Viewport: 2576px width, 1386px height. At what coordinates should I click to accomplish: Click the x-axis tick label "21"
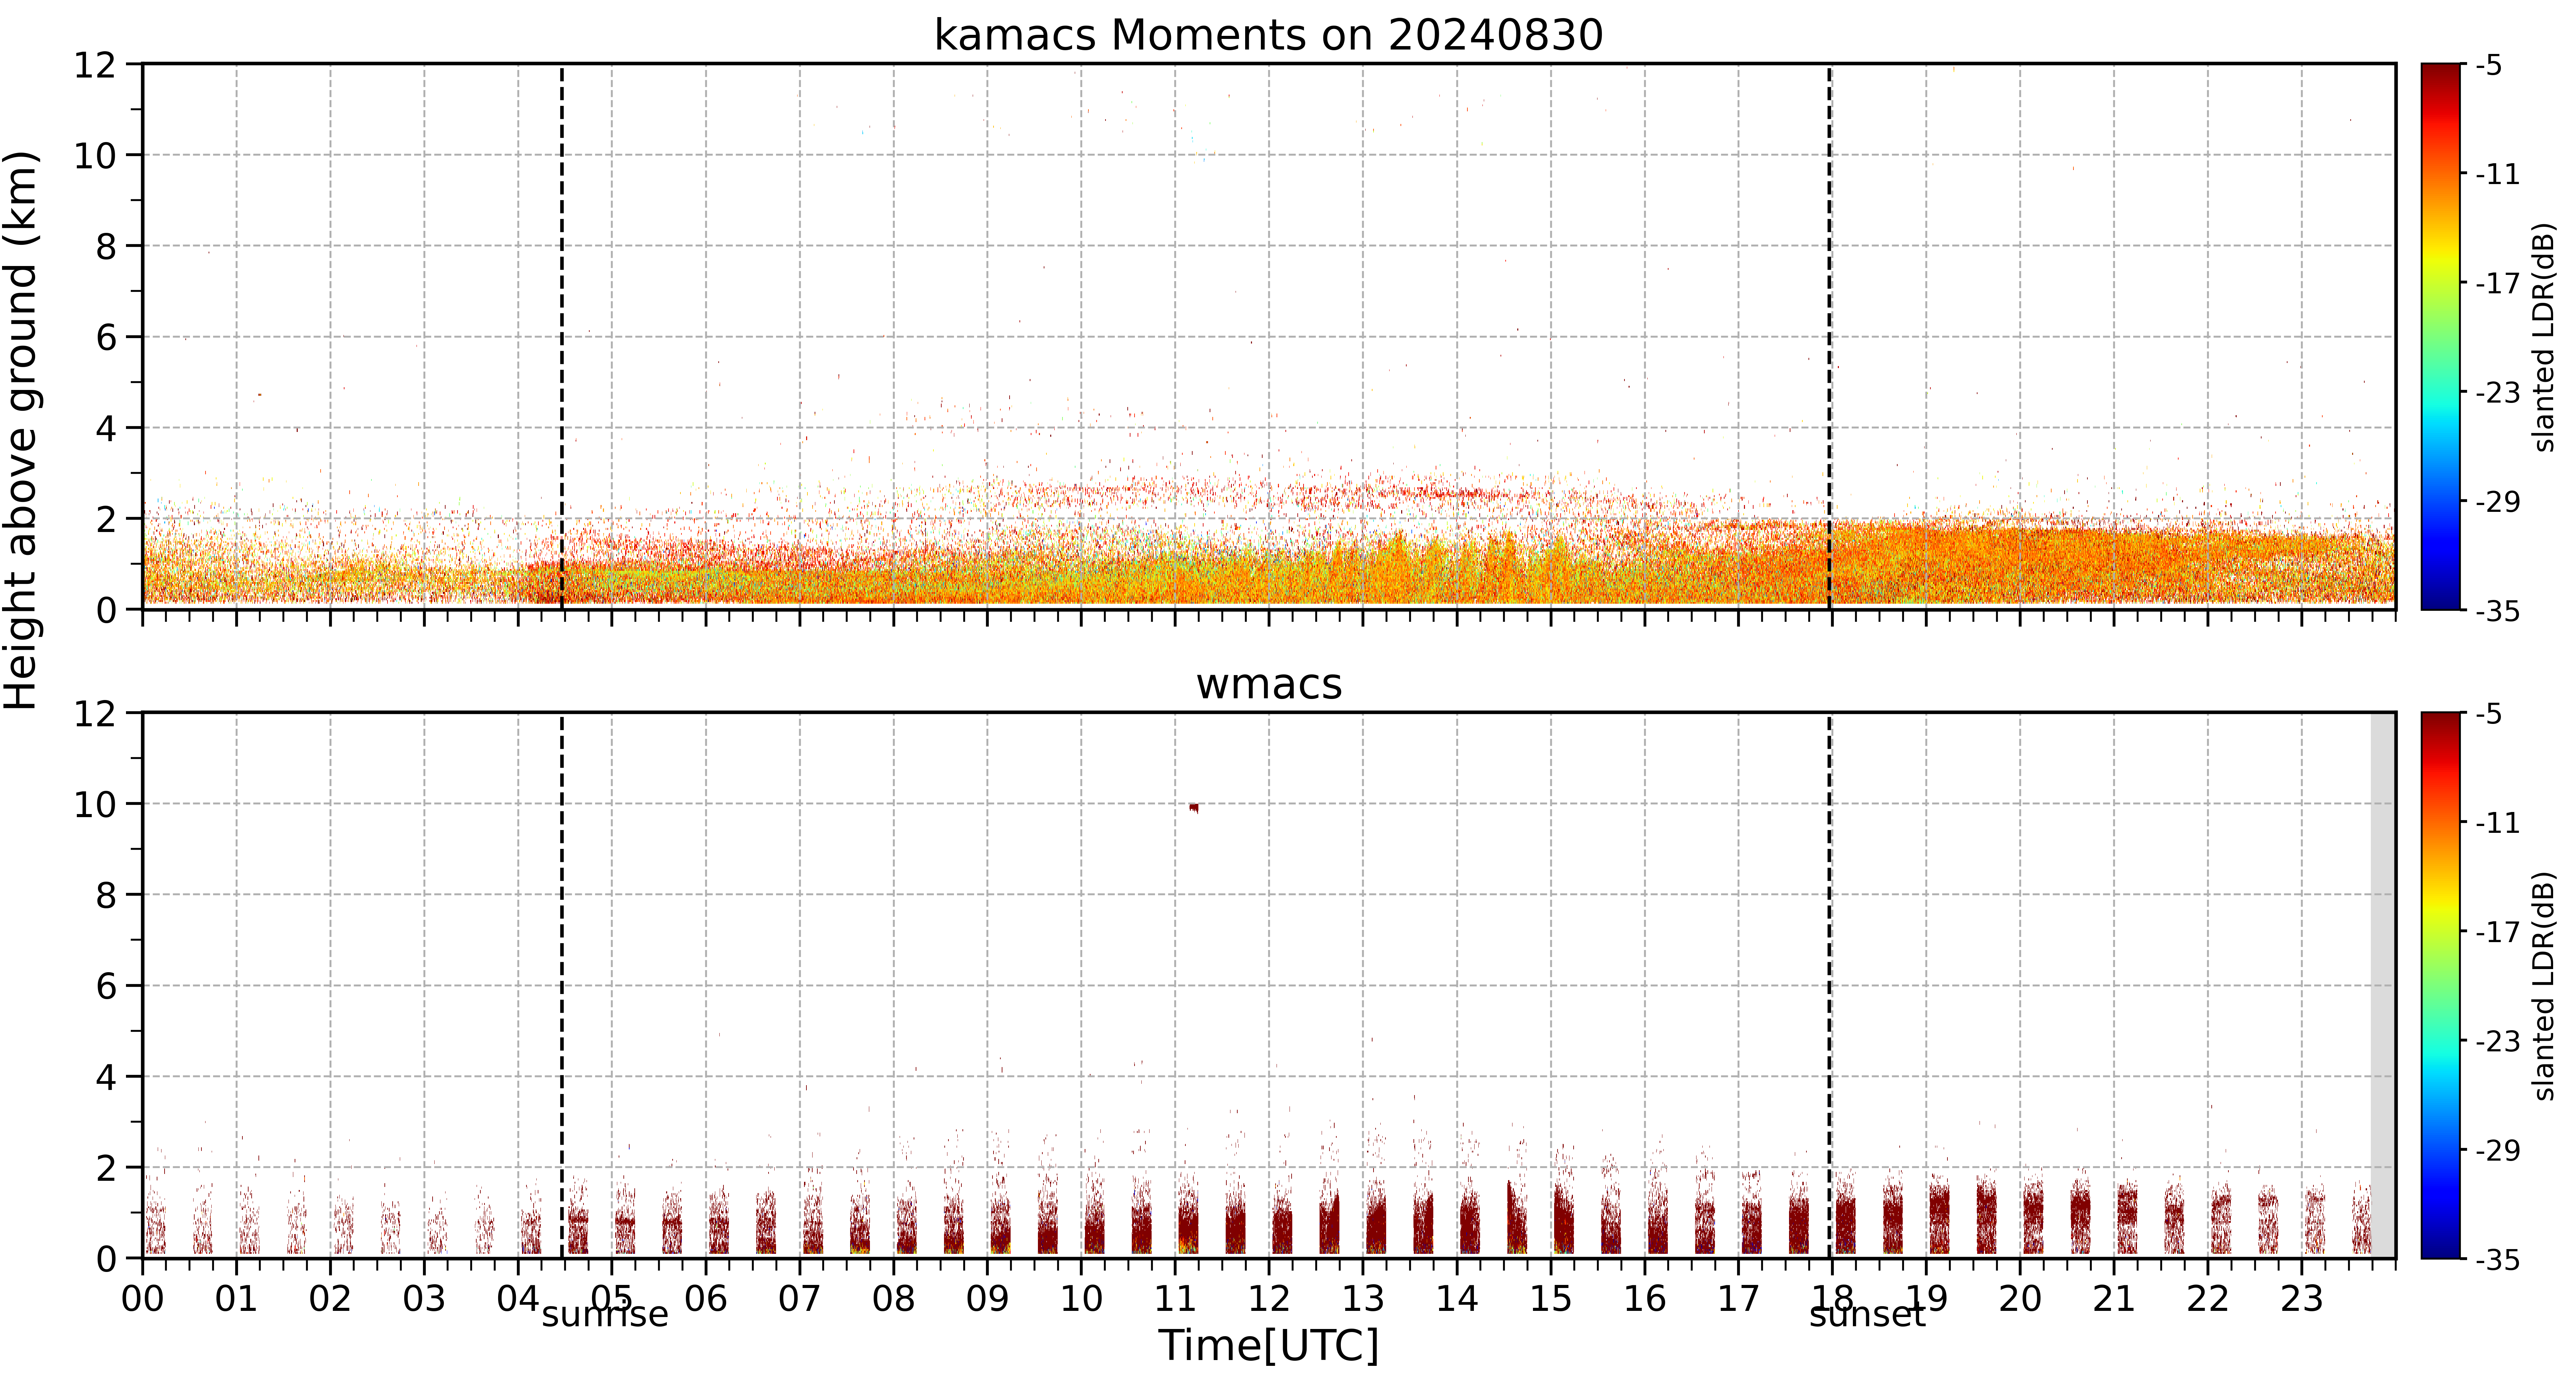[x=2114, y=1299]
